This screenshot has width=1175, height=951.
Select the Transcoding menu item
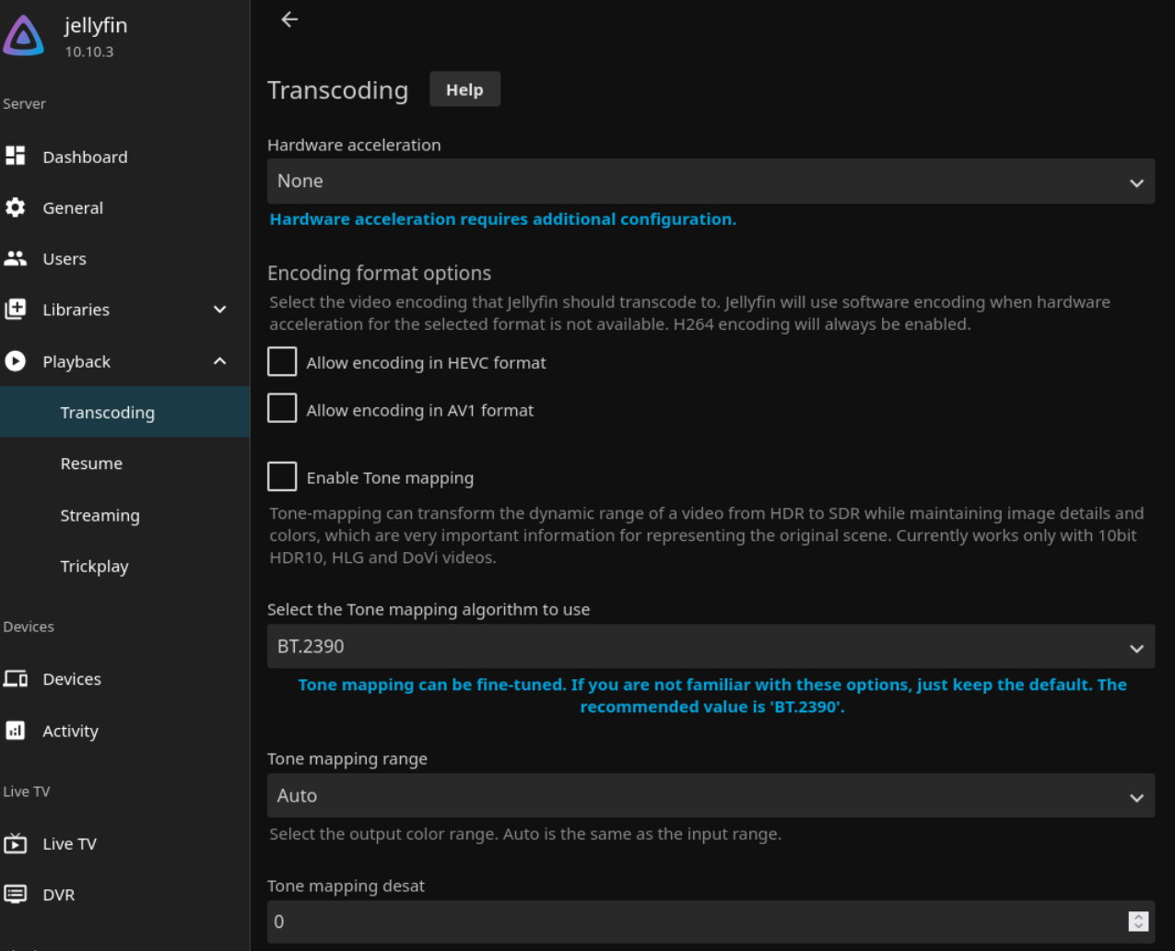(x=124, y=412)
